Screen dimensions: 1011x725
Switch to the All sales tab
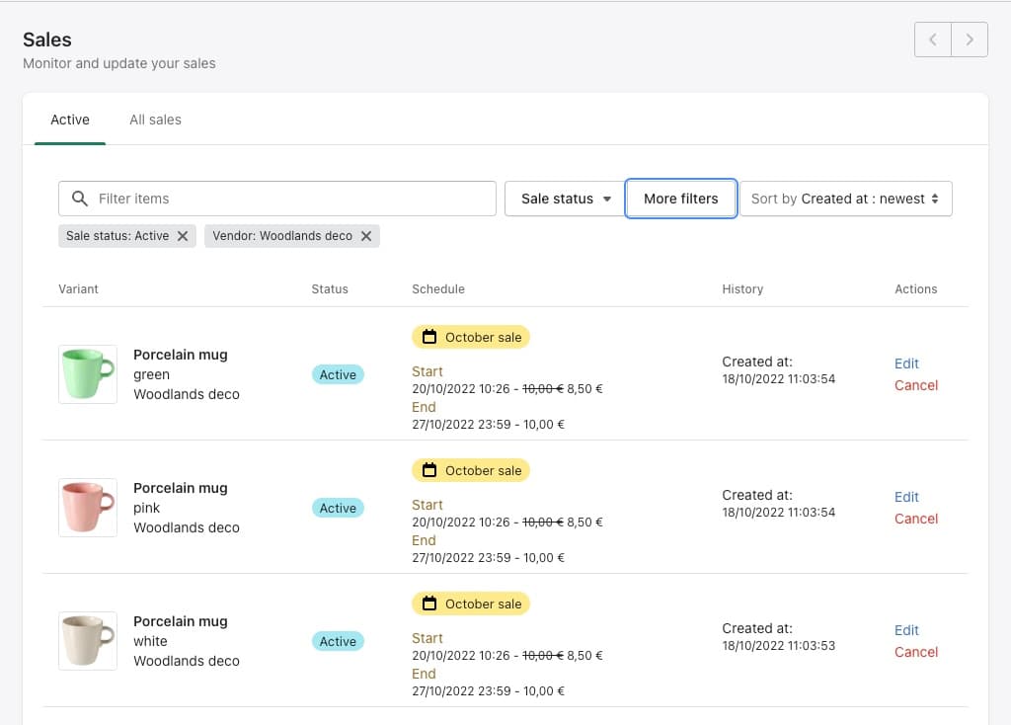[155, 120]
